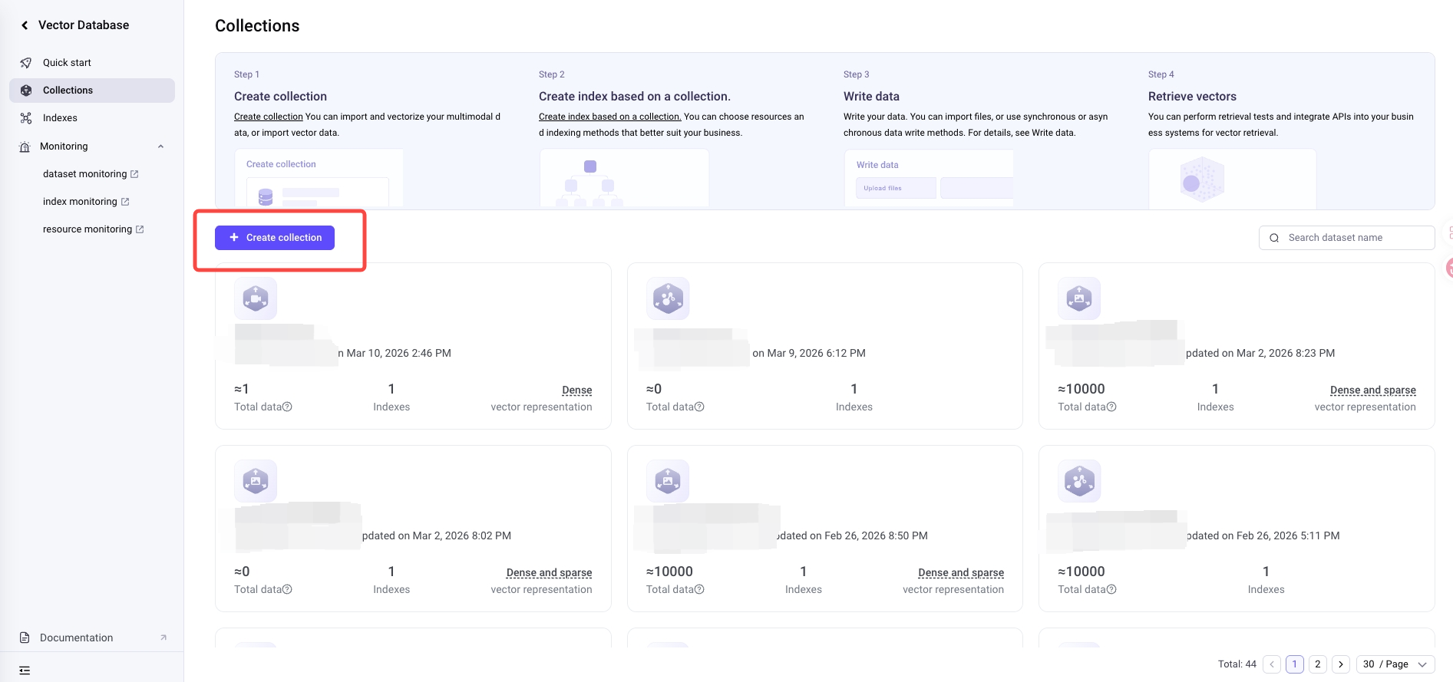Collapse the Monitoring menu section
The height and width of the screenshot is (682, 1453).
(160, 147)
